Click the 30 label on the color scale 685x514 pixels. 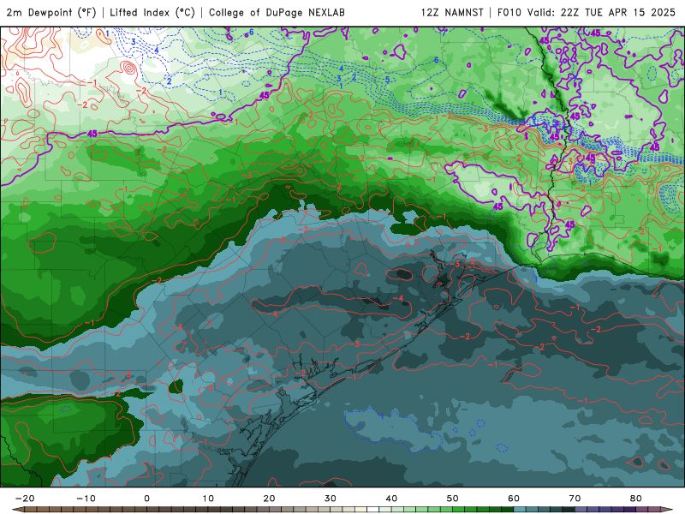point(331,499)
